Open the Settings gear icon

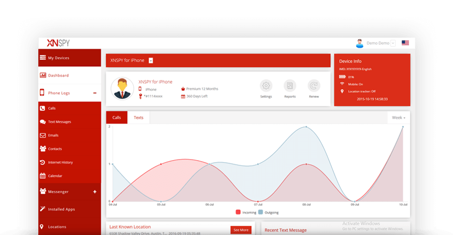[x=266, y=86]
